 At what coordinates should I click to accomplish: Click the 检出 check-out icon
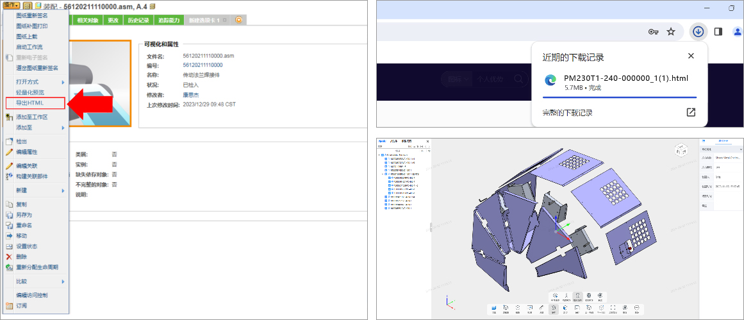pyautogui.click(x=9, y=141)
